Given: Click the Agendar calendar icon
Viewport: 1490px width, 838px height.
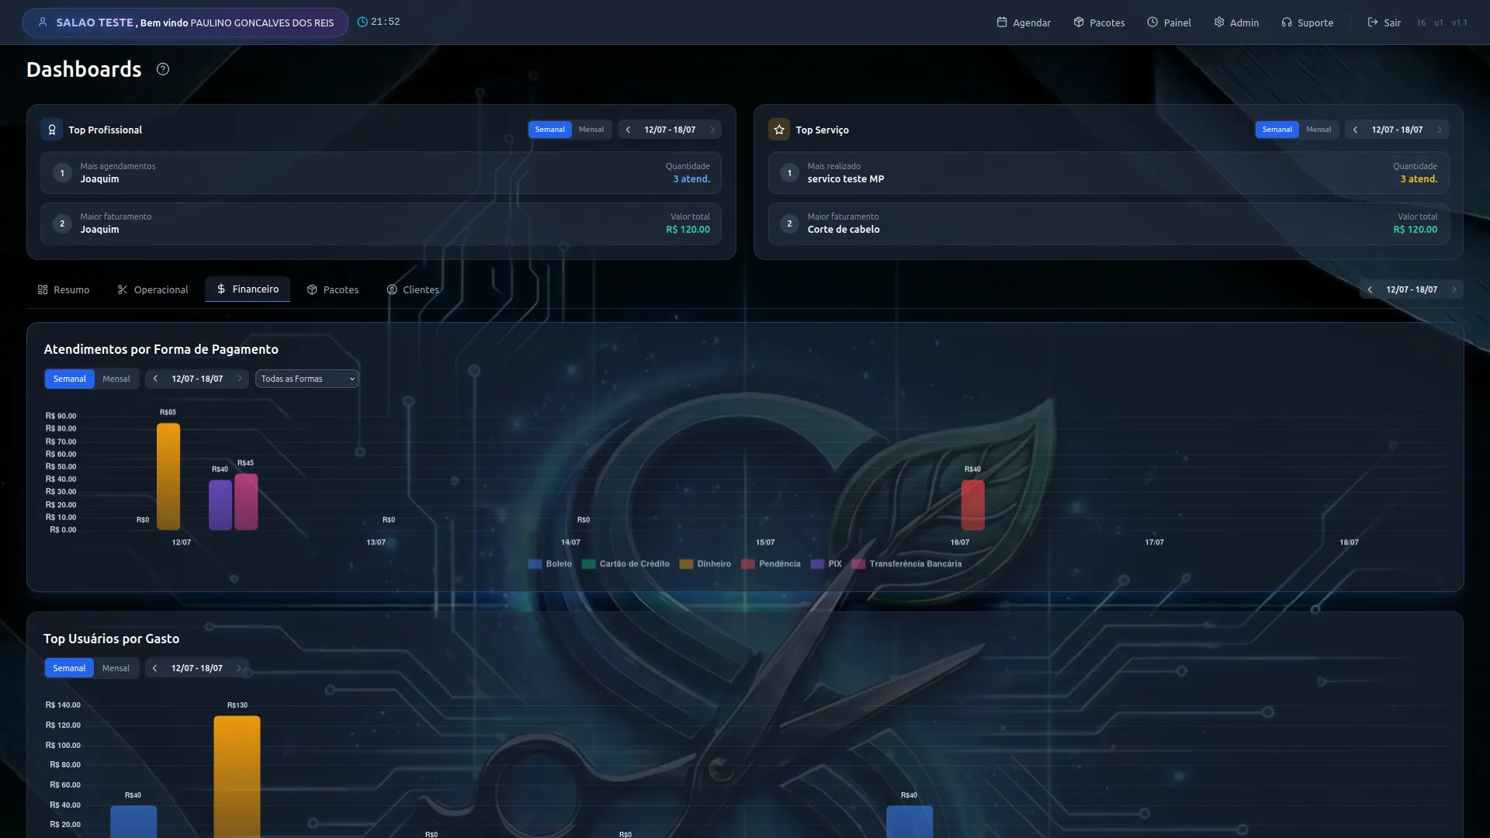Looking at the screenshot, I should (1002, 23).
